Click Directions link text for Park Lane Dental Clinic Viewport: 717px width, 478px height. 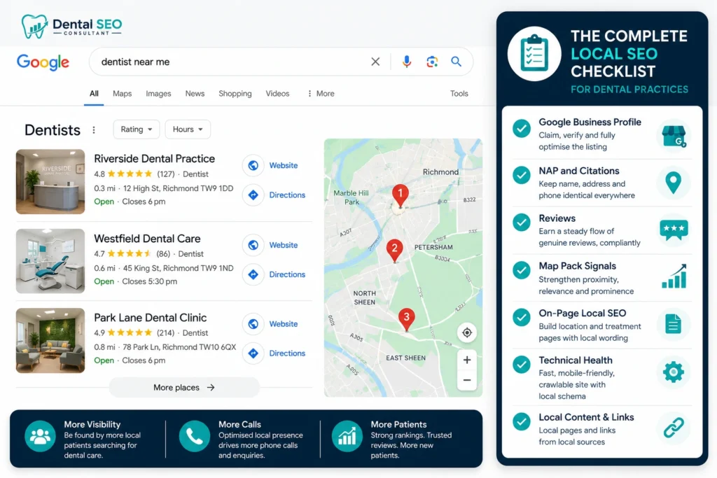click(287, 353)
